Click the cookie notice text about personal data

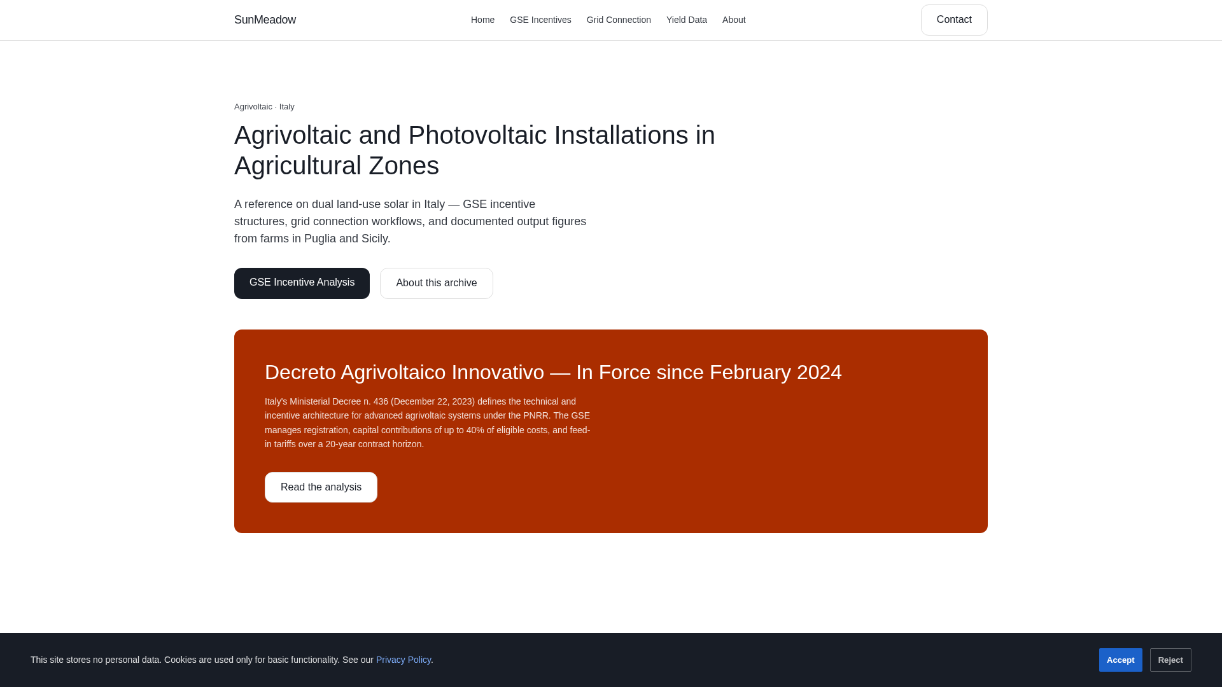[x=232, y=660]
